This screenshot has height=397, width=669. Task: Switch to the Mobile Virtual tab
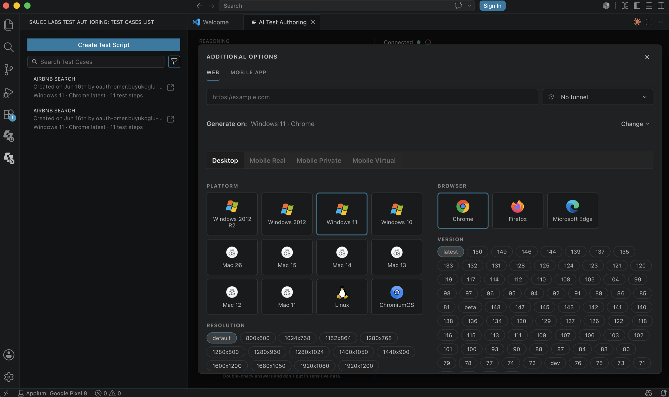[x=374, y=160]
